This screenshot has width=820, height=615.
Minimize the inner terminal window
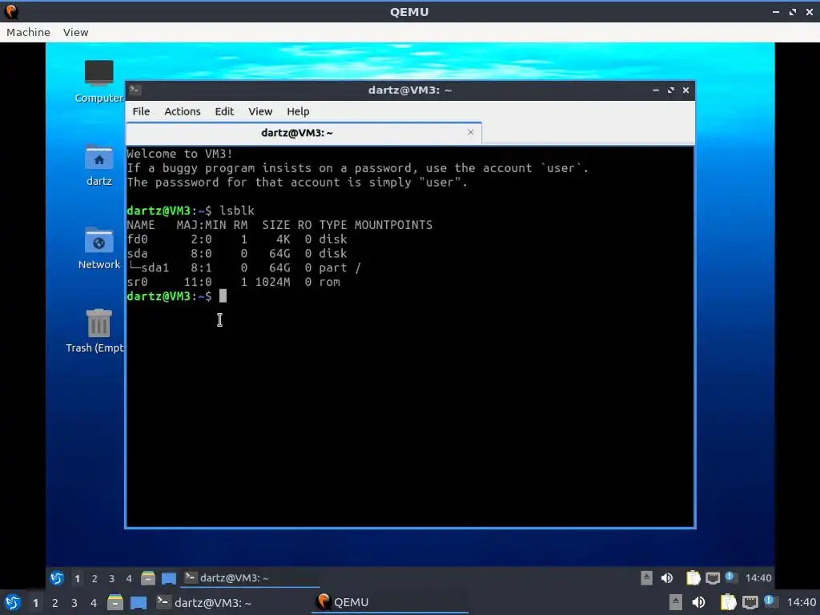tap(656, 90)
